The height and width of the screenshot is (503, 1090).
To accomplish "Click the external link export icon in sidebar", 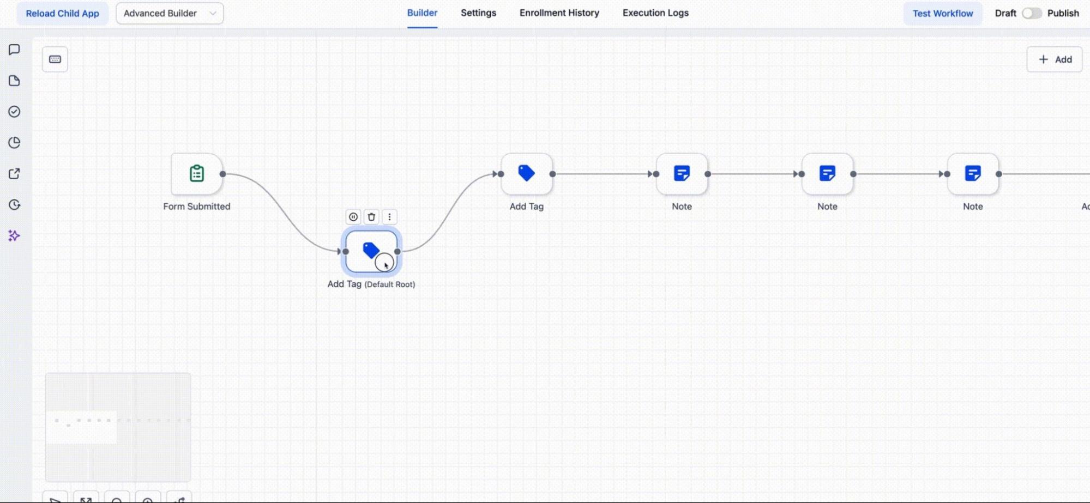I will coord(14,174).
